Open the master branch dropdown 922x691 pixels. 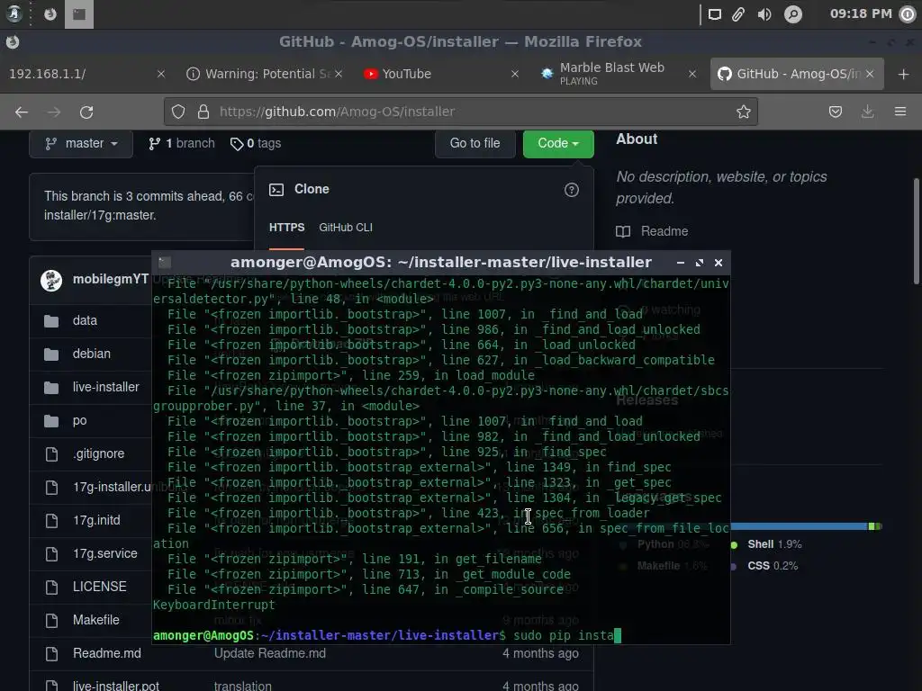click(x=81, y=143)
